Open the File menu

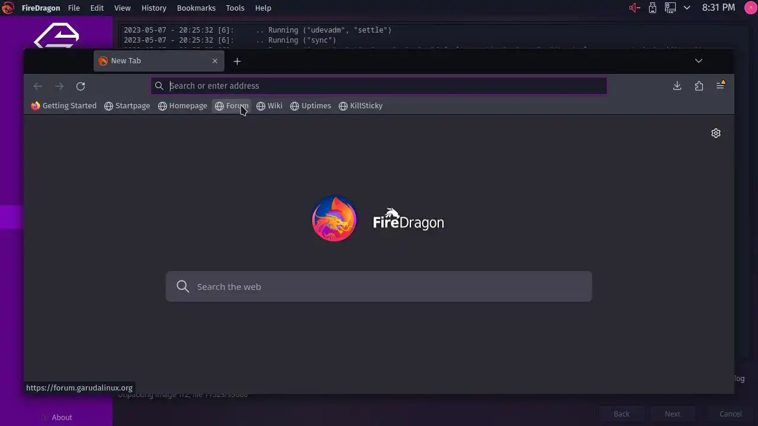[x=74, y=8]
